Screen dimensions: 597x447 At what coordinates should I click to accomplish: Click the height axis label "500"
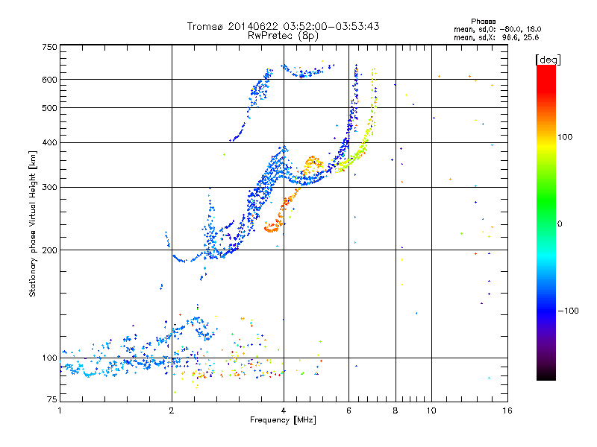(x=49, y=108)
